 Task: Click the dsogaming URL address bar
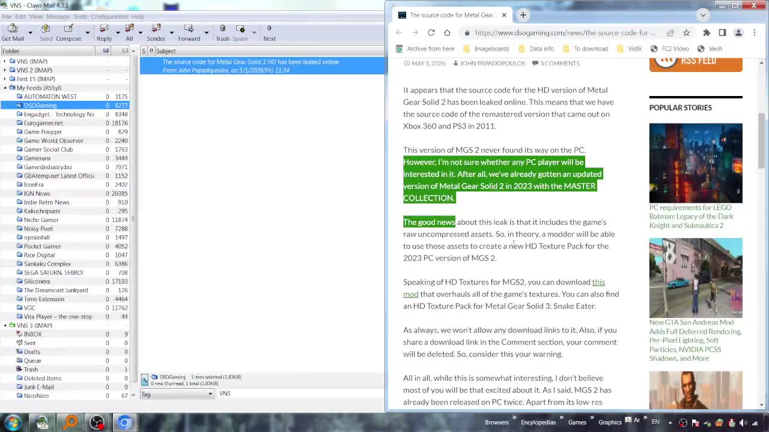[x=565, y=32]
